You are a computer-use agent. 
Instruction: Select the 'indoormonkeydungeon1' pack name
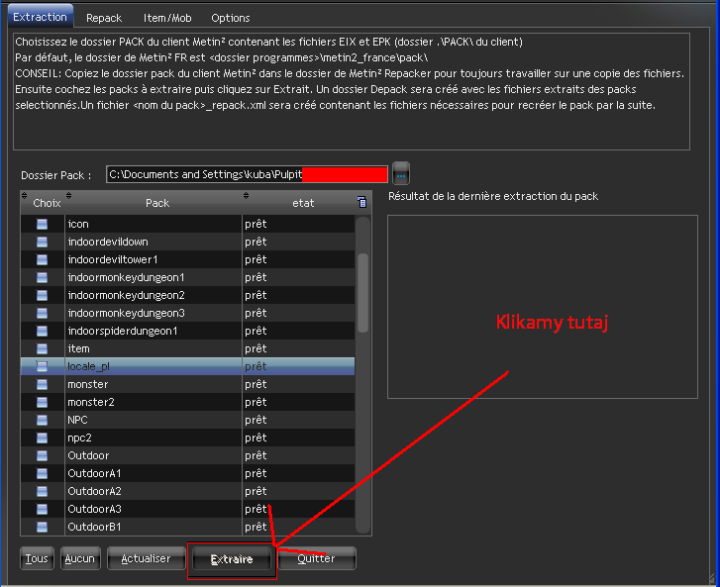pyautogui.click(x=126, y=277)
